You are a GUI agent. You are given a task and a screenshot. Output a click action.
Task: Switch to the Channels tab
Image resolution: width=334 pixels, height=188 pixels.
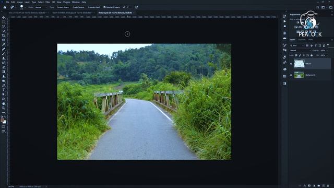(x=302, y=40)
